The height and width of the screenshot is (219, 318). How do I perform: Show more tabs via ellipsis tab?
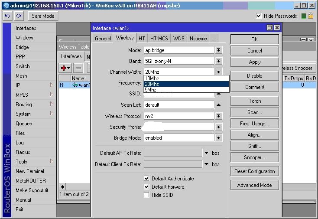214,38
